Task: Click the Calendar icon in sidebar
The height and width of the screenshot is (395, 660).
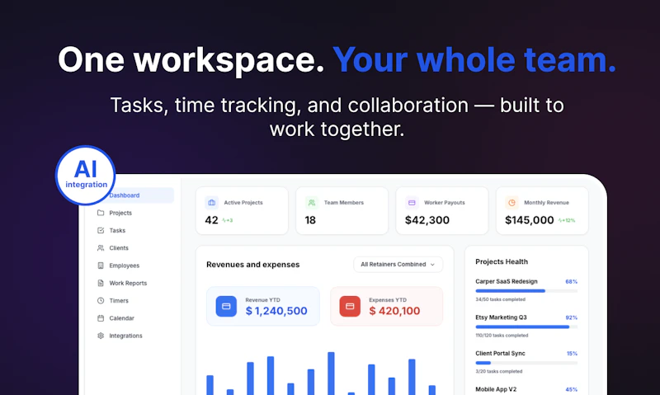Action: tap(101, 318)
